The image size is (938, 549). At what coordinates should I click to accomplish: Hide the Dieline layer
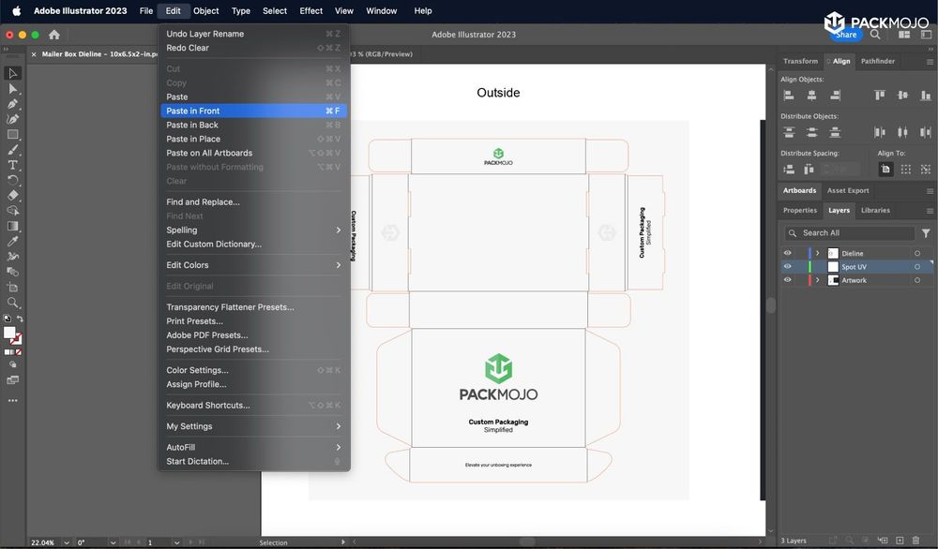click(788, 253)
